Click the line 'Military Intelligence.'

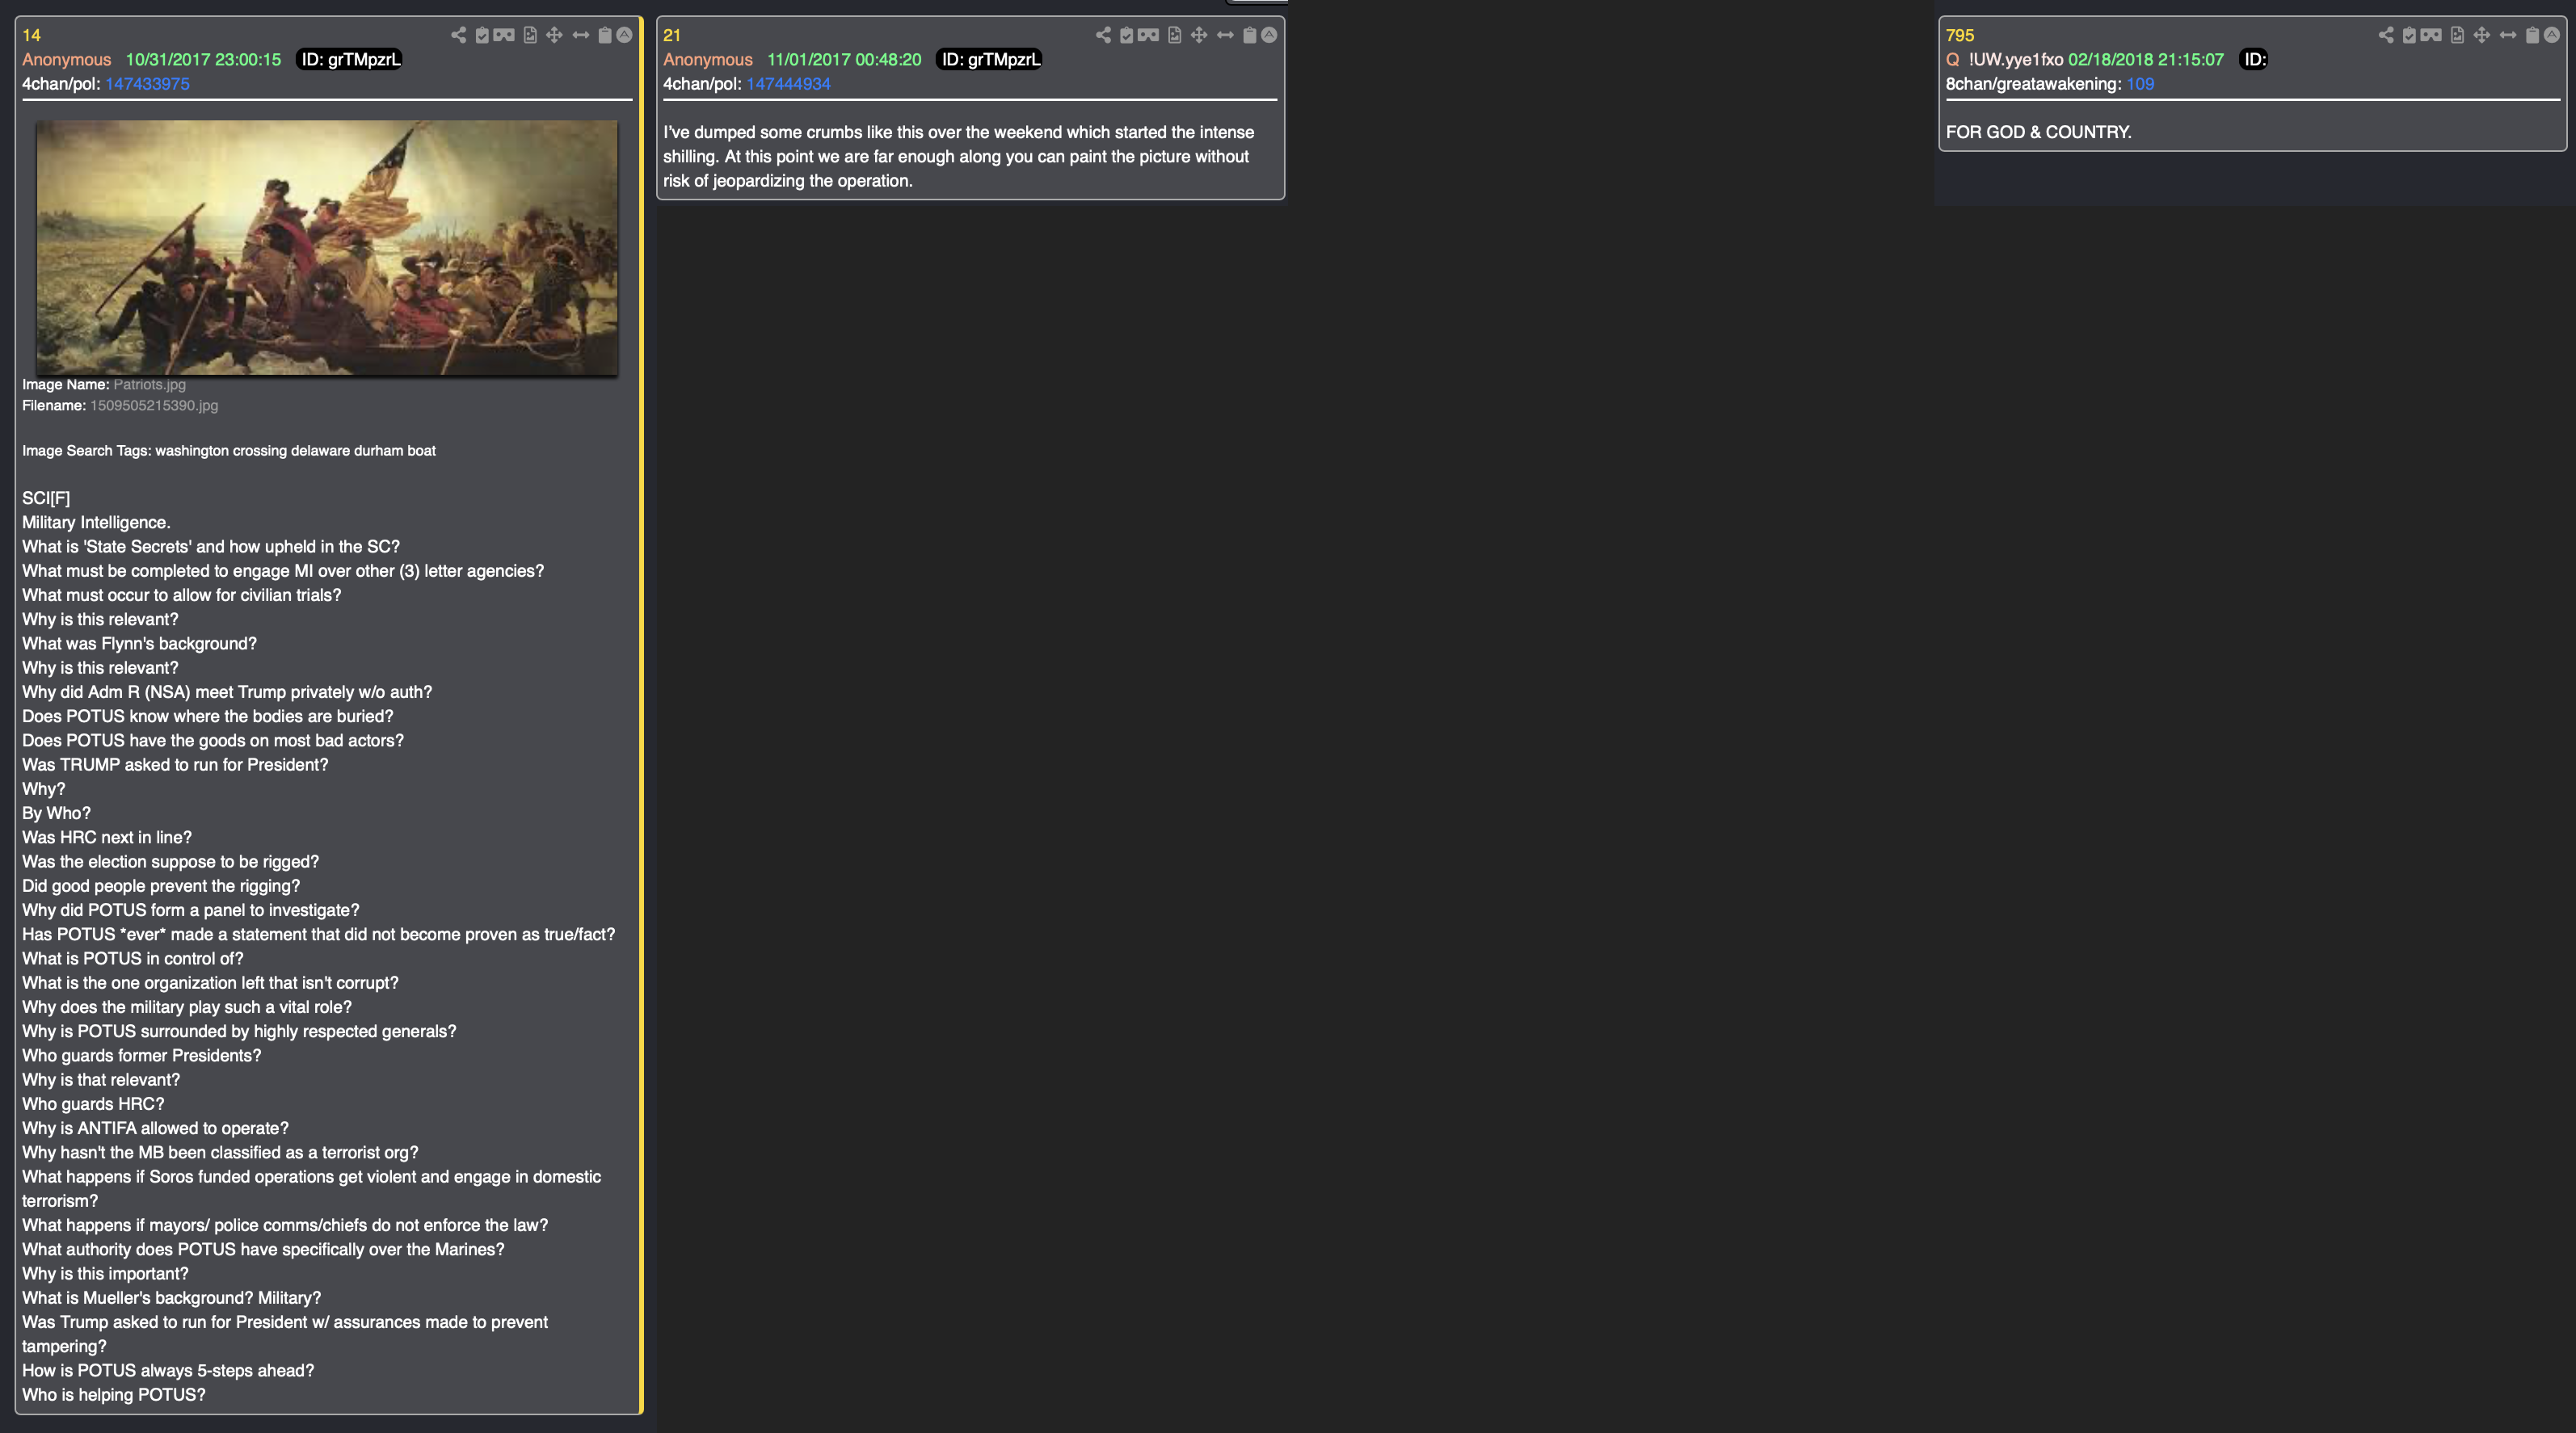(x=96, y=522)
